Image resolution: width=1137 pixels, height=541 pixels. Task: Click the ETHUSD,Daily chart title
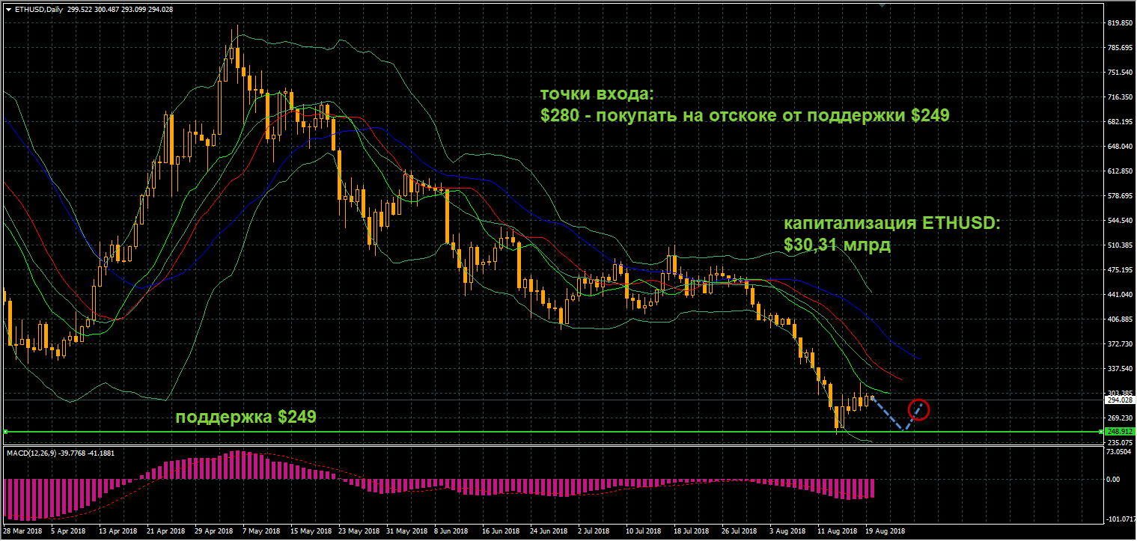(x=39, y=9)
